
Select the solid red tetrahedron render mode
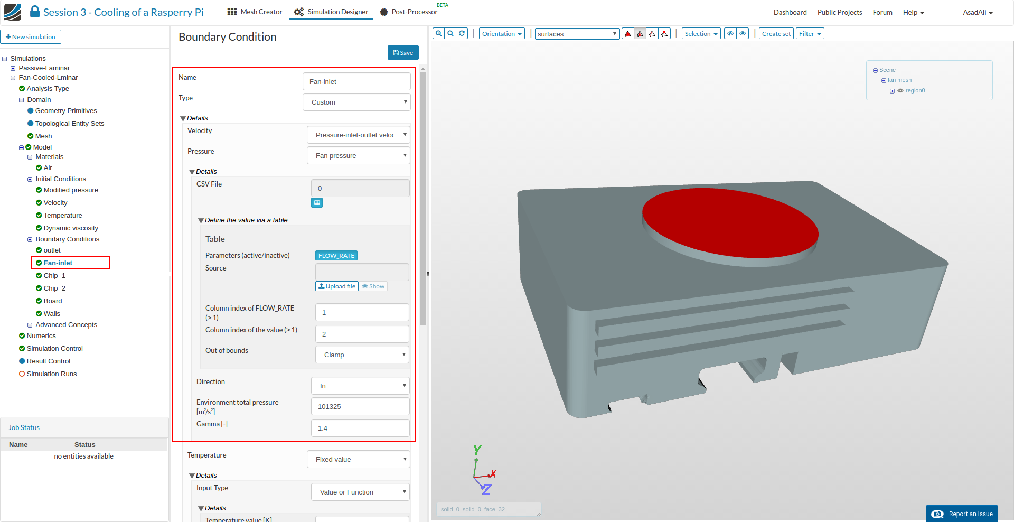point(628,34)
